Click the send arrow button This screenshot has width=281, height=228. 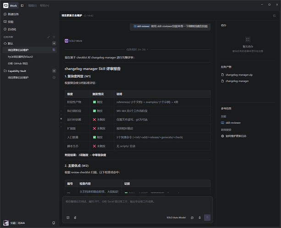(207, 217)
